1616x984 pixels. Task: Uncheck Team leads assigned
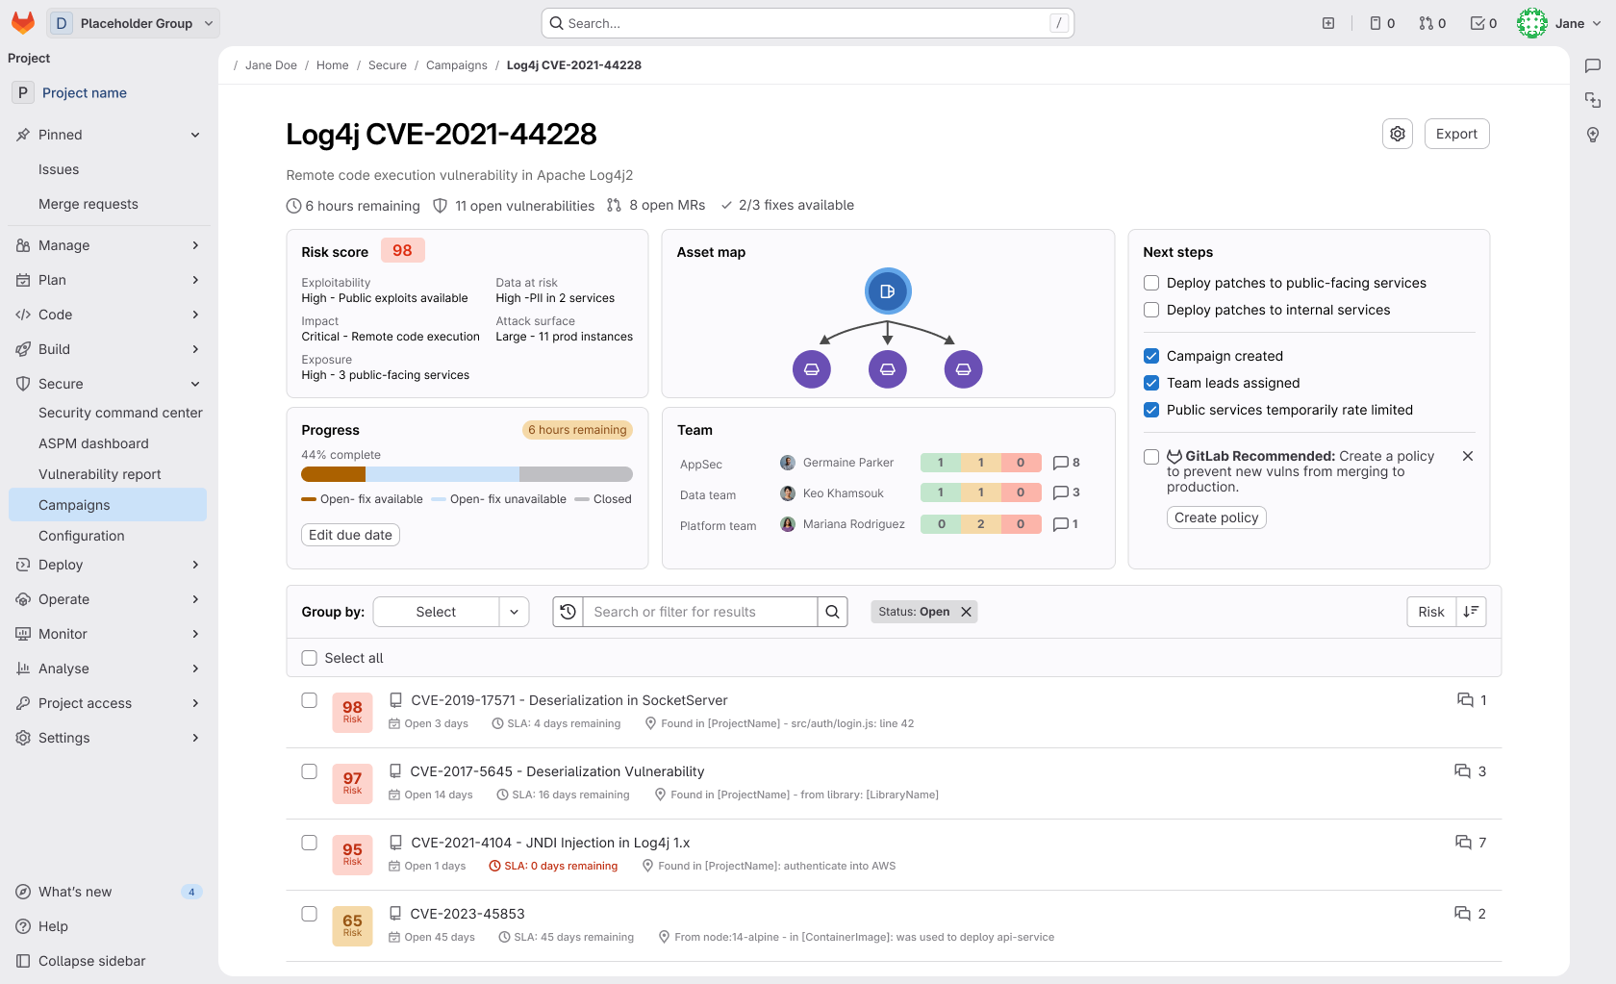[x=1151, y=383]
